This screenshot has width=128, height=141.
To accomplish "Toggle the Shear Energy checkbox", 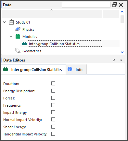I will 53,127.
